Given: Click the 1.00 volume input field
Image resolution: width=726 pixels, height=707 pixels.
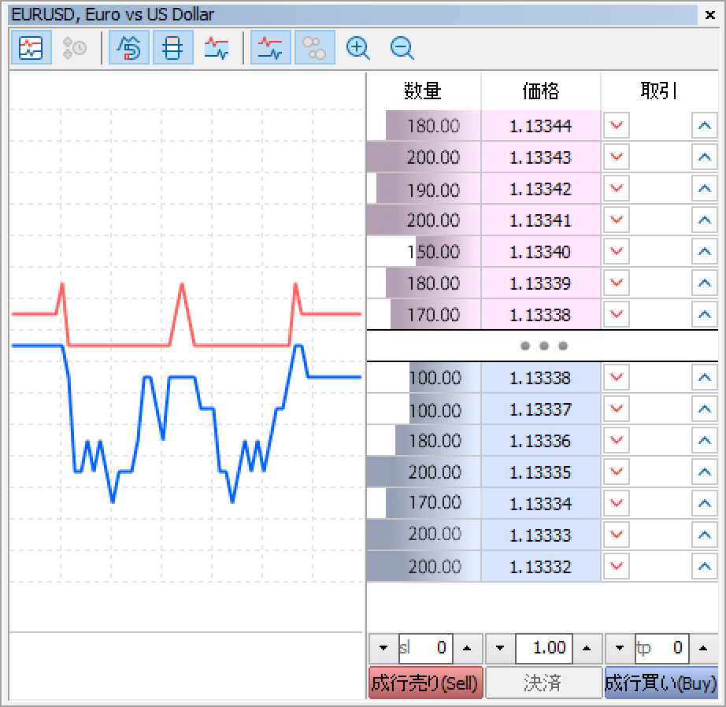Looking at the screenshot, I should point(544,648).
